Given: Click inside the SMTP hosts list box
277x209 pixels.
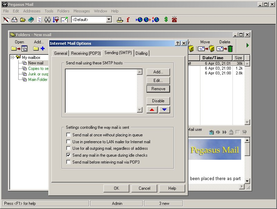Looking at the screenshot, I should pyautogui.click(x=101, y=91).
